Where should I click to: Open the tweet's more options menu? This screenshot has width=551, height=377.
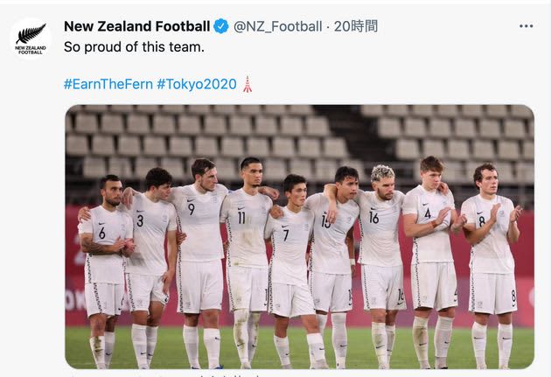[526, 26]
